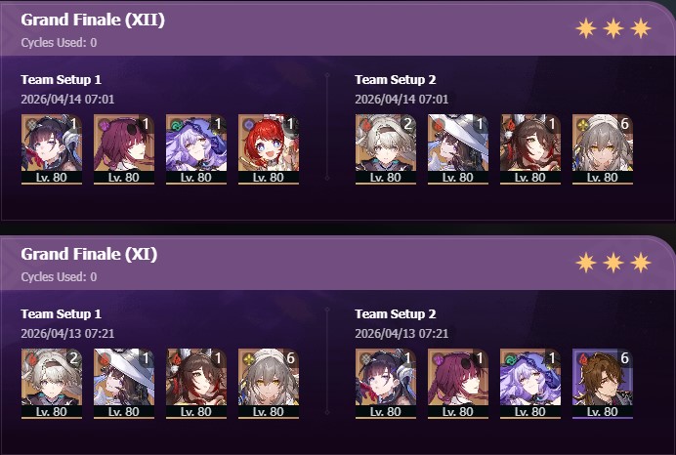Click the Grand Finale (XI) header

[89, 254]
